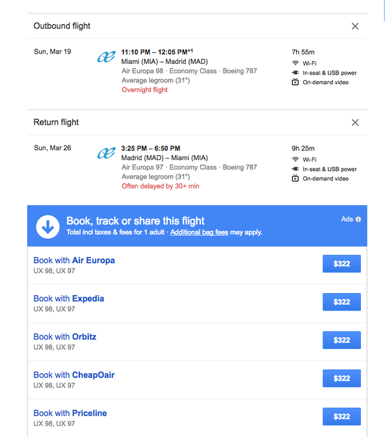Viewport: 385px width, 437px height.
Task: Click the Air Europa logo on outbound flight
Action: coord(106,57)
